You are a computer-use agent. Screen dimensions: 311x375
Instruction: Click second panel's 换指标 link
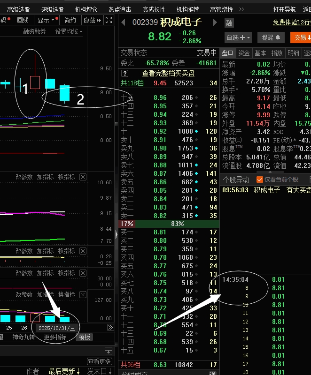pyautogui.click(x=67, y=251)
